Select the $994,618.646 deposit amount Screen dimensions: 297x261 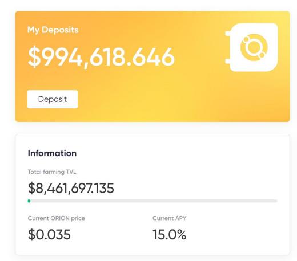101,57
